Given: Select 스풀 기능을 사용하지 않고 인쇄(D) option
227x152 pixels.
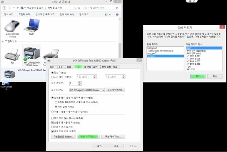Looking at the screenshot, I should [52, 112].
